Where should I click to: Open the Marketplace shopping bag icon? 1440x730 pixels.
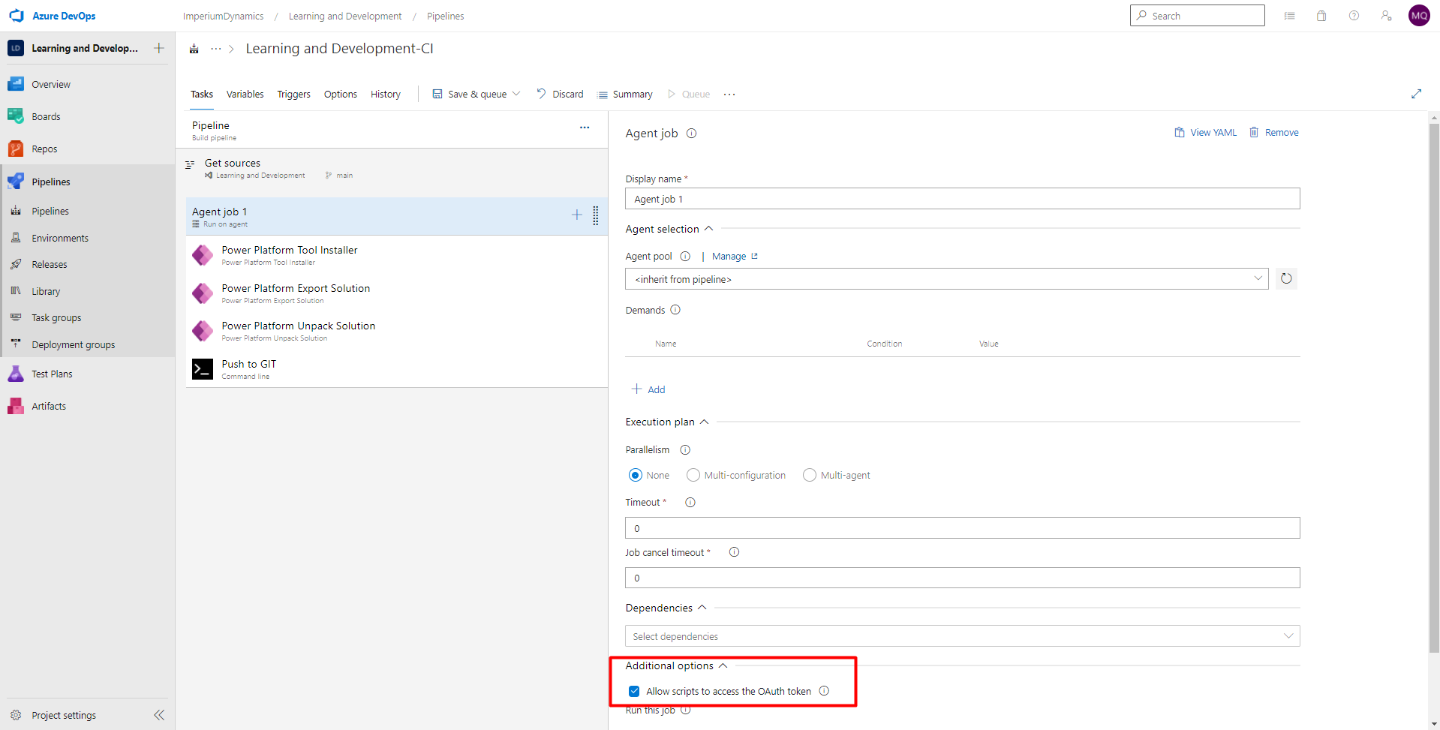pos(1321,15)
